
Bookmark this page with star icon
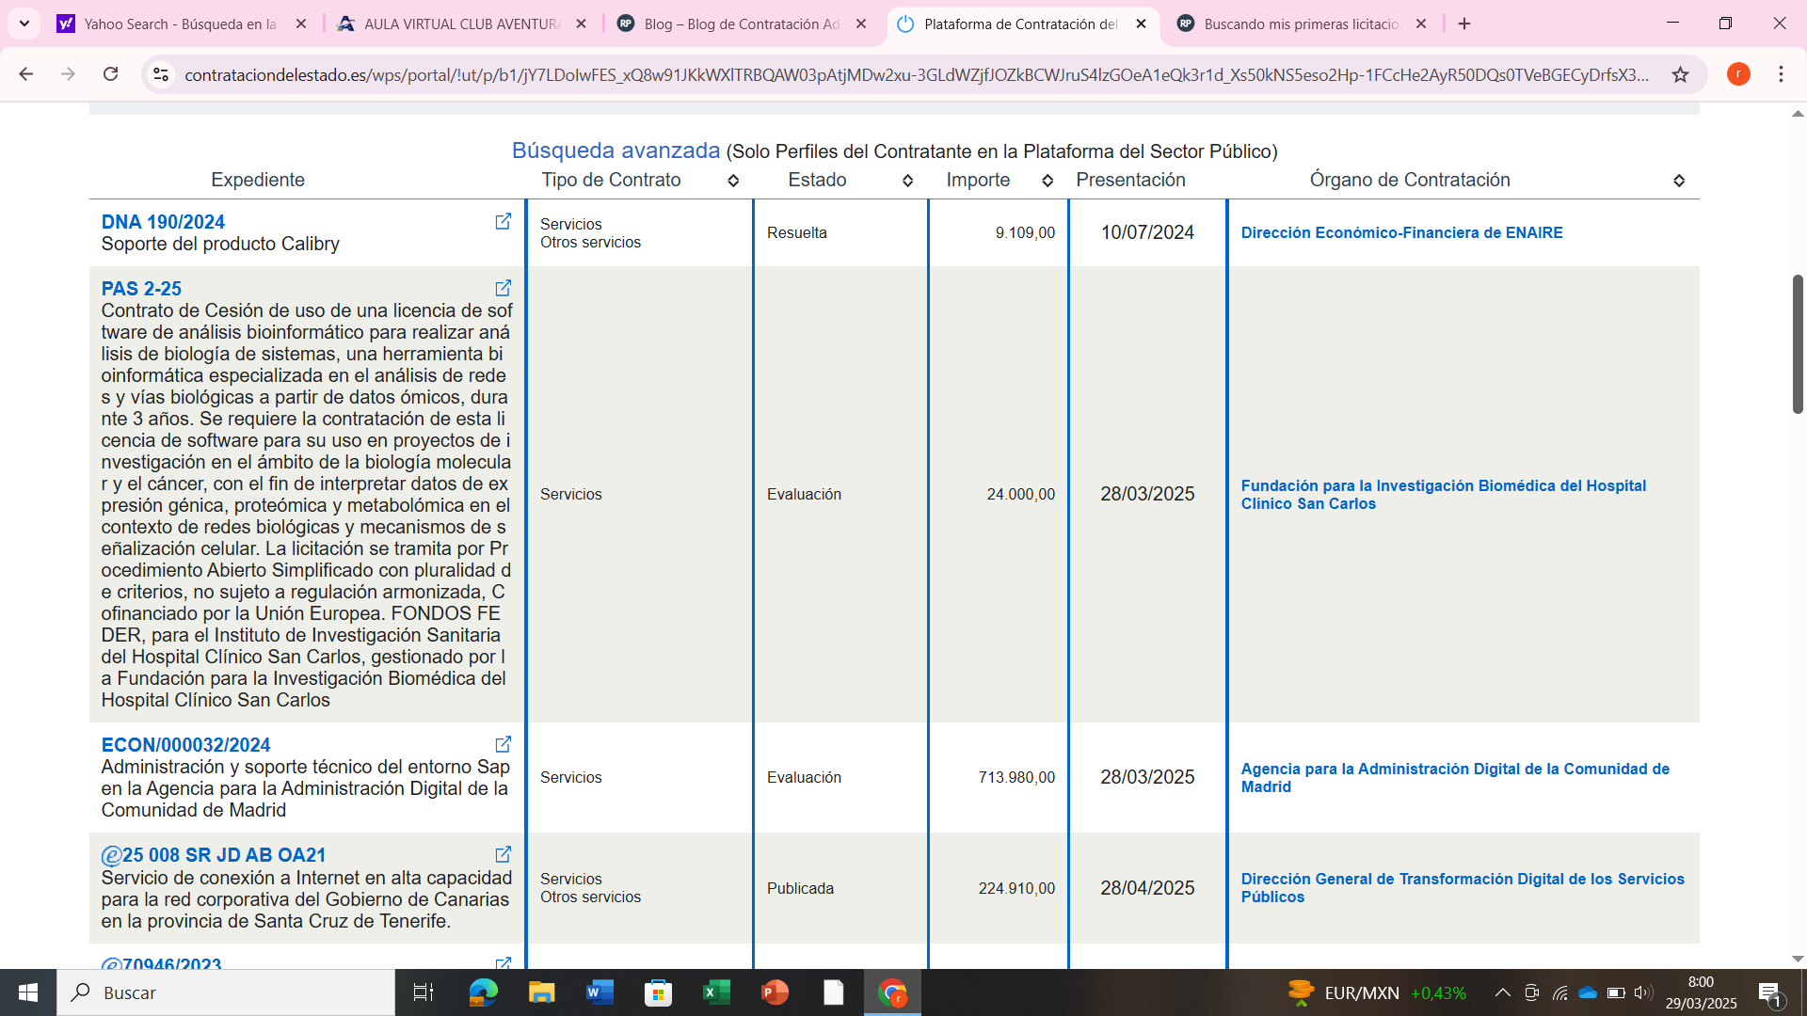click(x=1680, y=74)
